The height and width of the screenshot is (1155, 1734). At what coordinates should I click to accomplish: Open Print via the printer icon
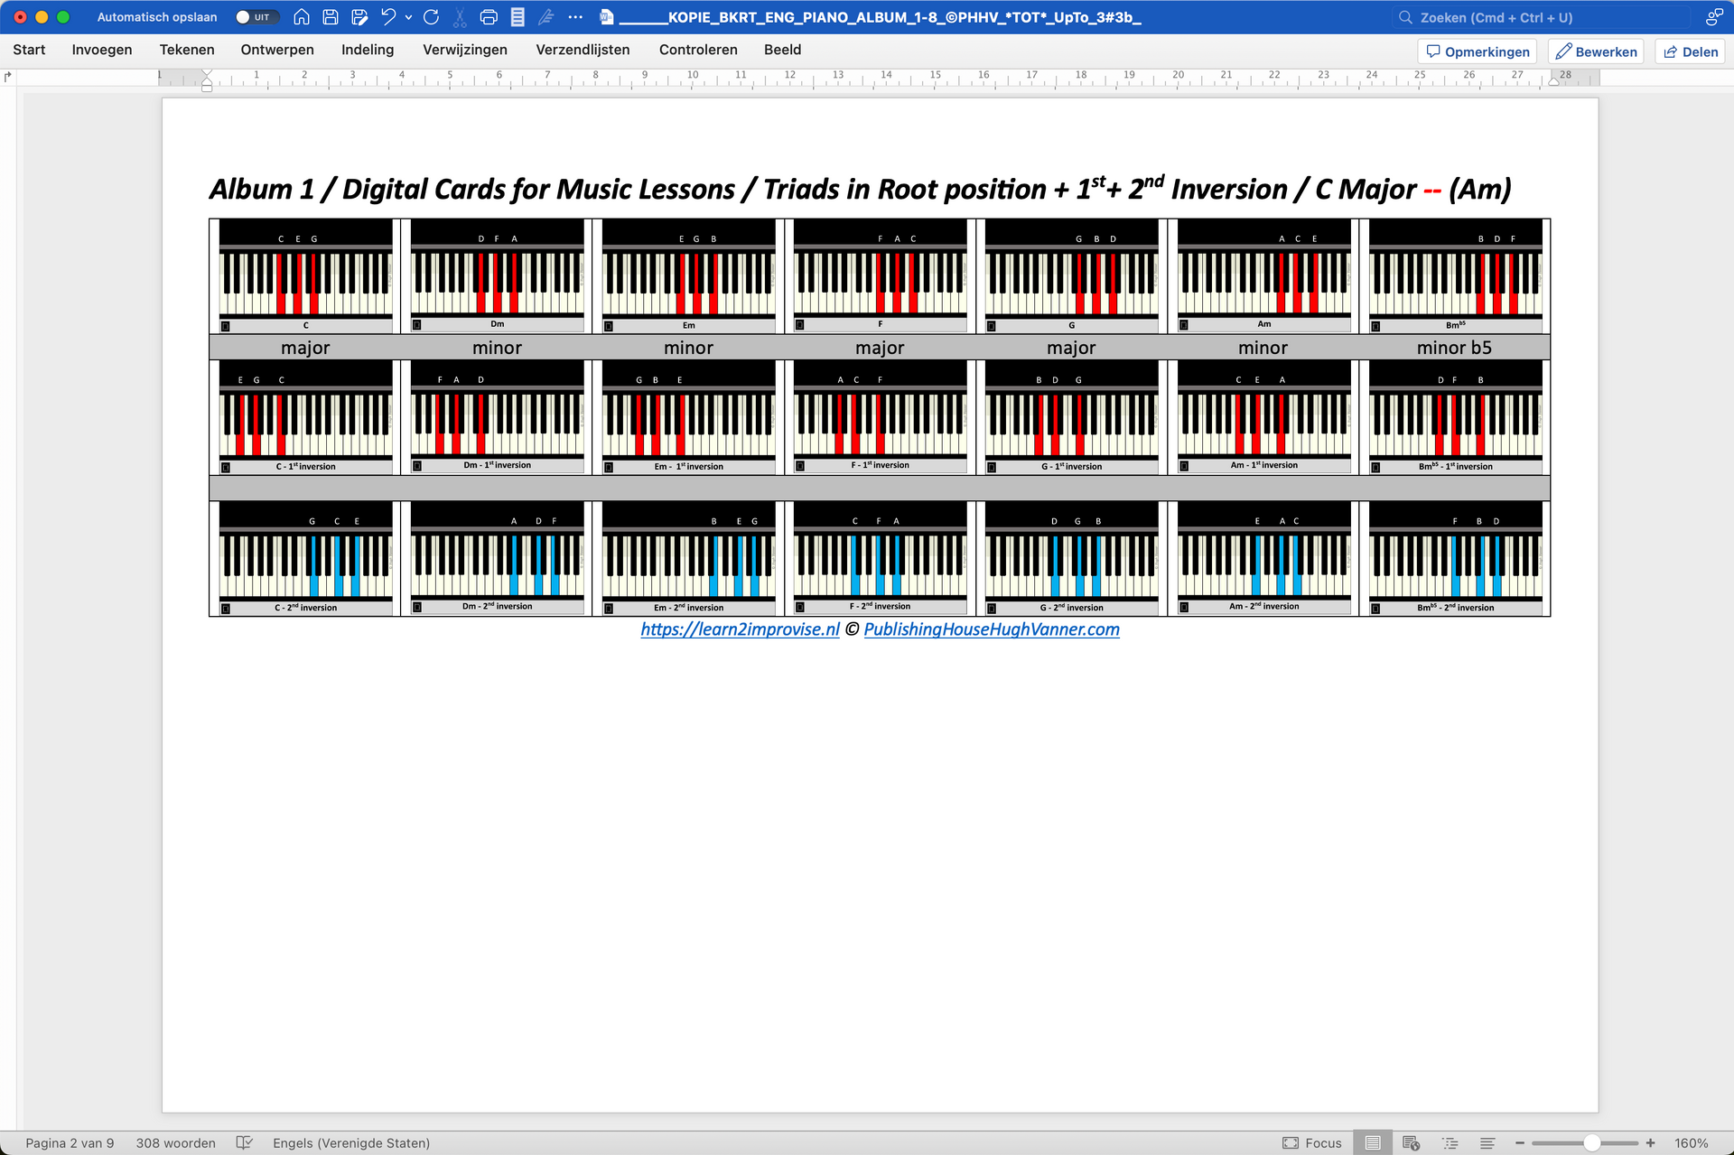488,16
